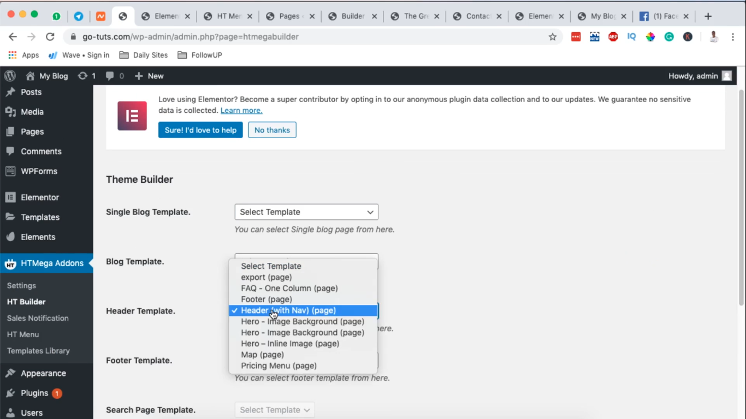Click the Elementor logo in the notice

coord(132,116)
